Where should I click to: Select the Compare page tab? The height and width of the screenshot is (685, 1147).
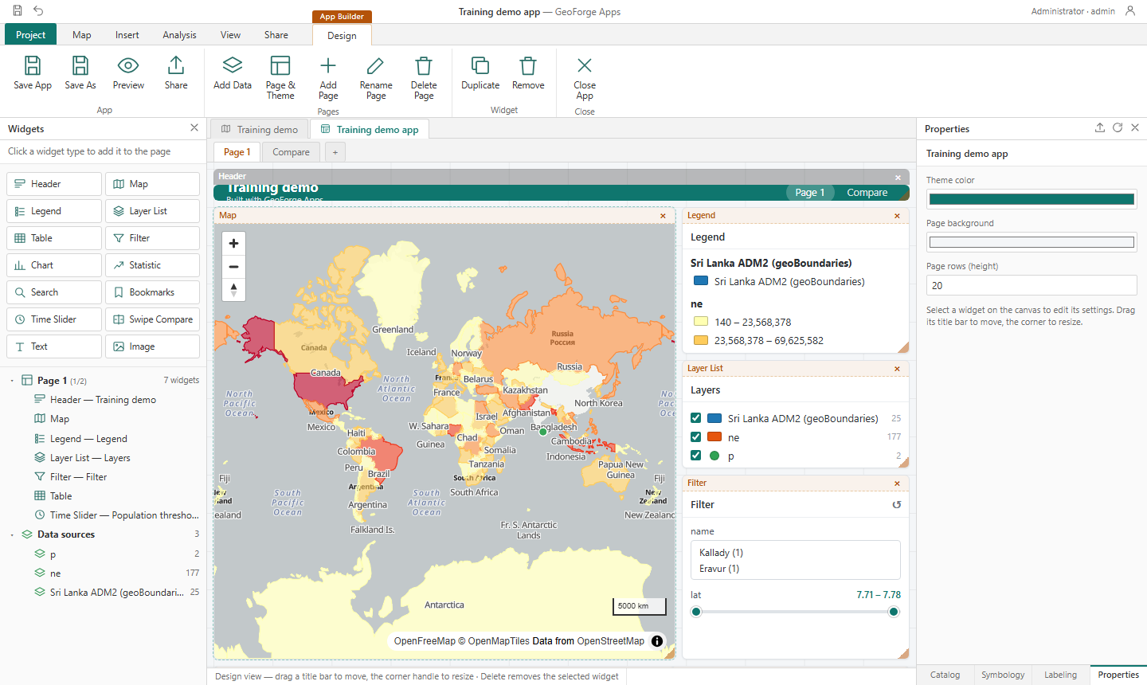(x=292, y=152)
